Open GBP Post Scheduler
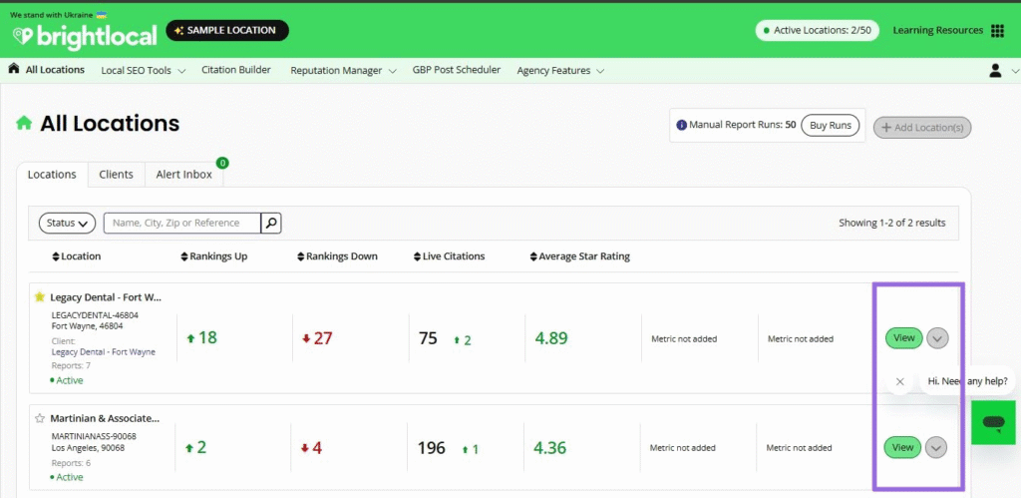 457,70
